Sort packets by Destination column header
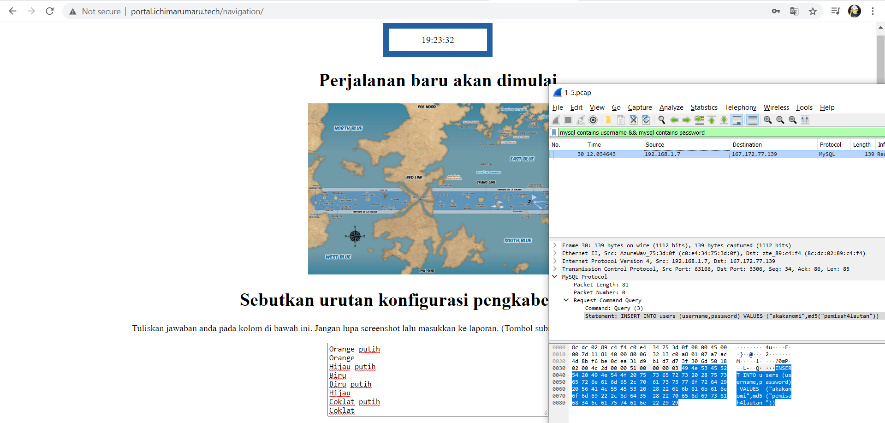Screen dimensions: 885x423 [x=774, y=145]
